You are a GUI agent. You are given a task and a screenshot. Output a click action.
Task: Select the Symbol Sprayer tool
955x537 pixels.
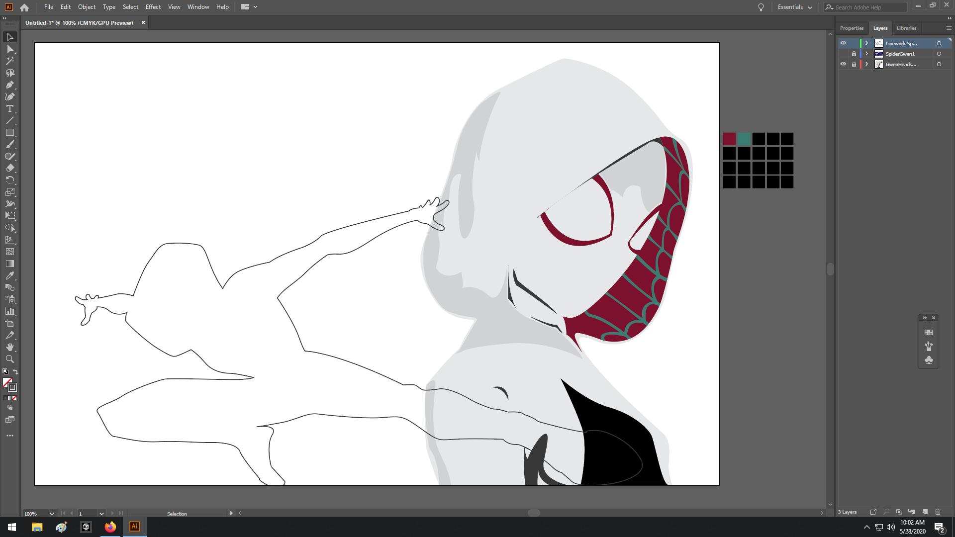(x=10, y=300)
